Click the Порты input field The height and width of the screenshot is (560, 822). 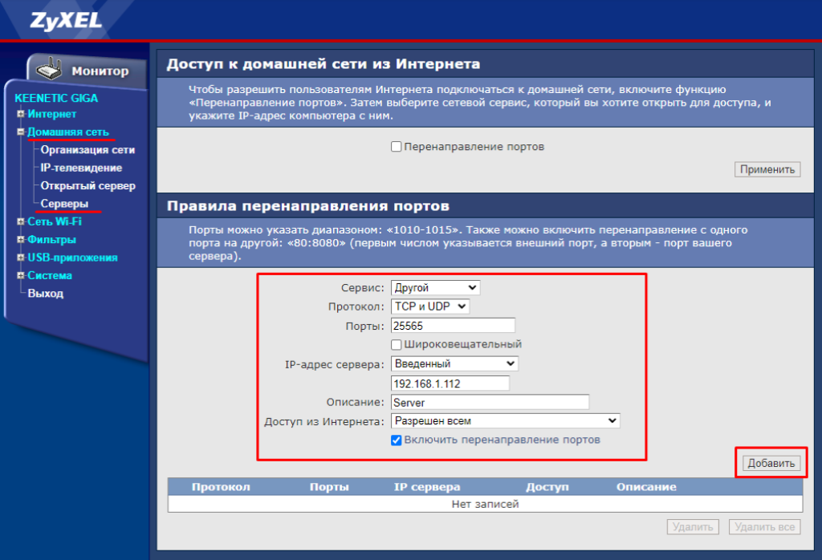[x=452, y=325]
